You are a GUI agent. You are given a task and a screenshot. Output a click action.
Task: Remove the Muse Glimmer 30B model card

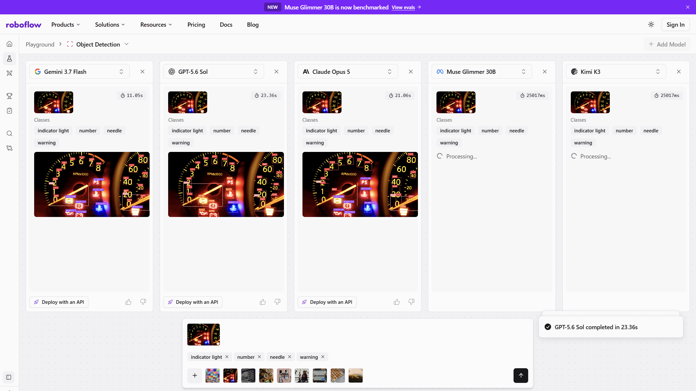545,72
